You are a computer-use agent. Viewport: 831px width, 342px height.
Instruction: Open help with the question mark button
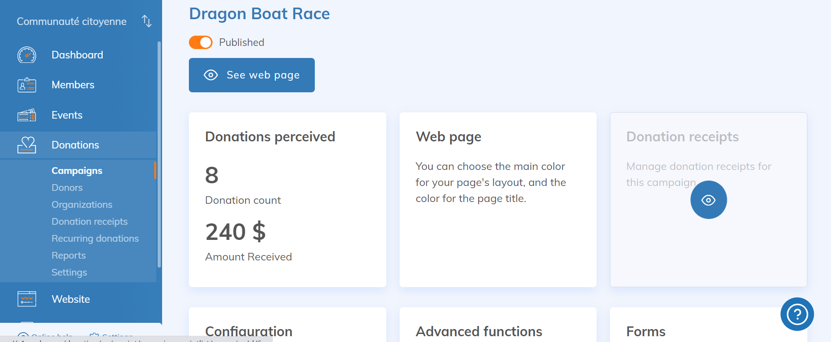point(797,314)
